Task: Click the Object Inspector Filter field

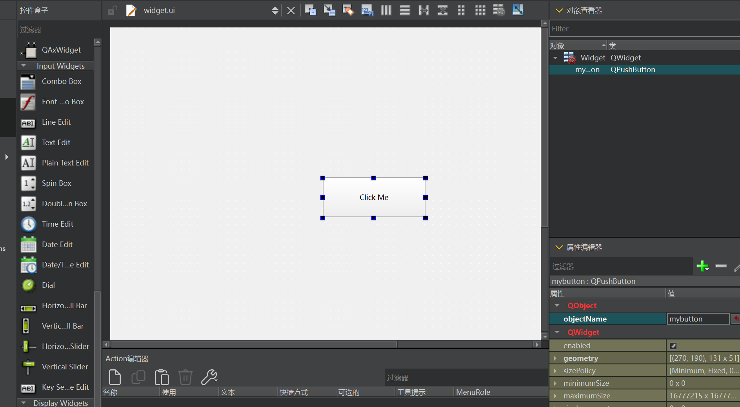Action: click(x=645, y=29)
